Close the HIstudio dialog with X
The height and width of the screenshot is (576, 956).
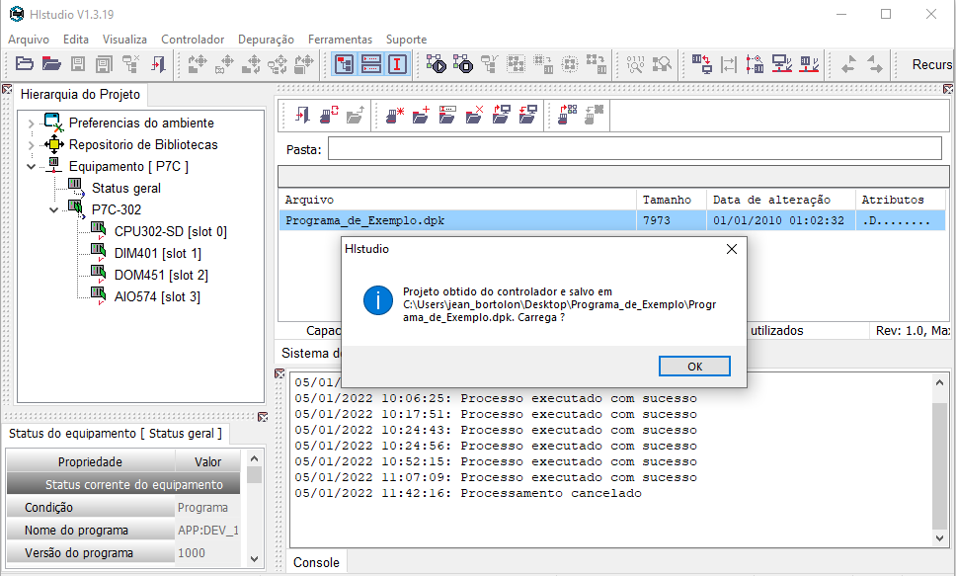732,249
